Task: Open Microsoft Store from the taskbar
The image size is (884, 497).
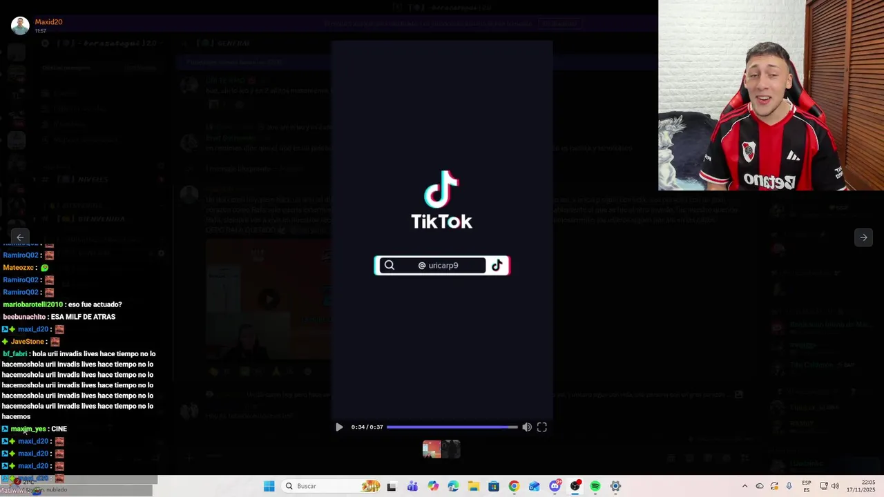Action: coord(494,486)
